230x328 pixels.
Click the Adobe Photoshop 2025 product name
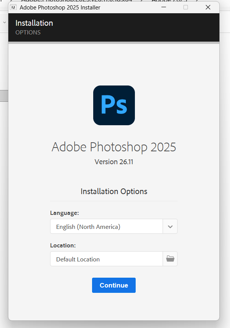pyautogui.click(x=114, y=147)
